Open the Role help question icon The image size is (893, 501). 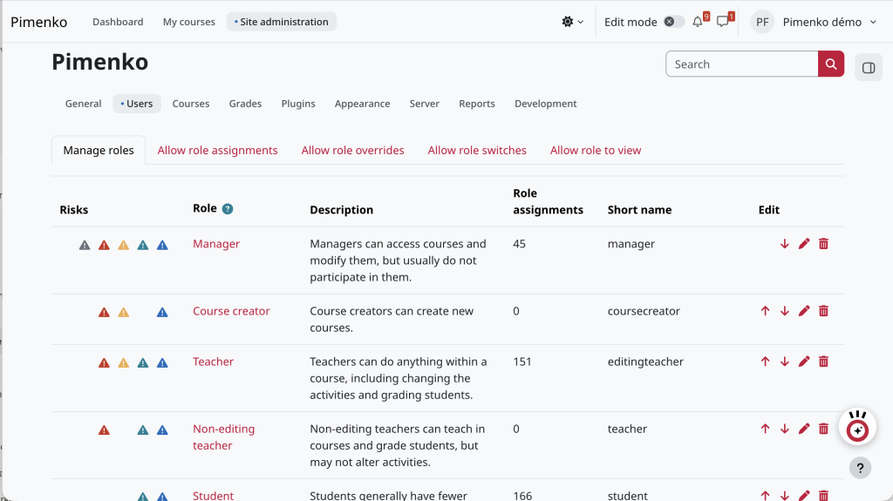pos(228,209)
